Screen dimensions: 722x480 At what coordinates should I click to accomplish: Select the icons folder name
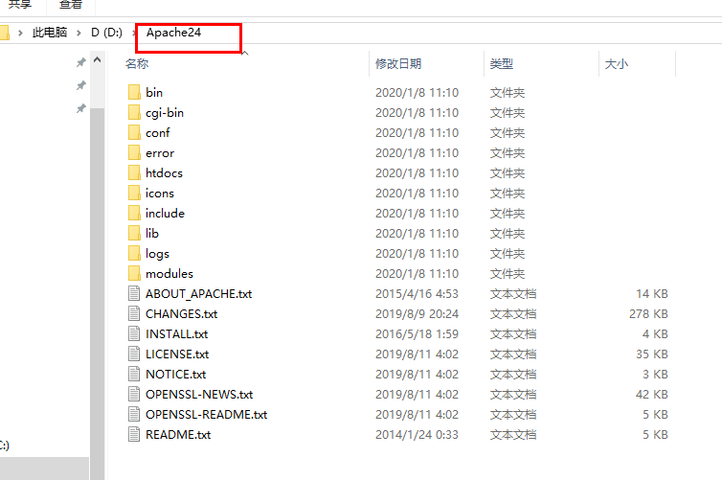[x=159, y=193]
